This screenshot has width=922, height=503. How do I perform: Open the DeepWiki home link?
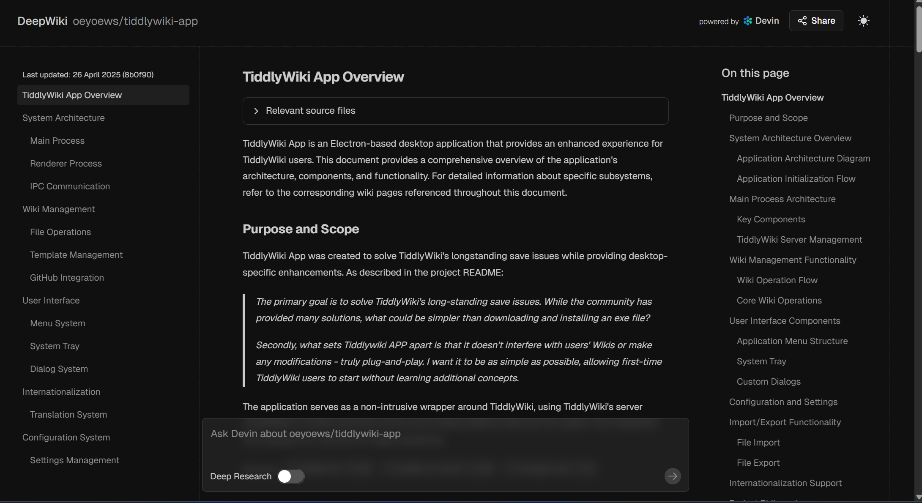[42, 21]
